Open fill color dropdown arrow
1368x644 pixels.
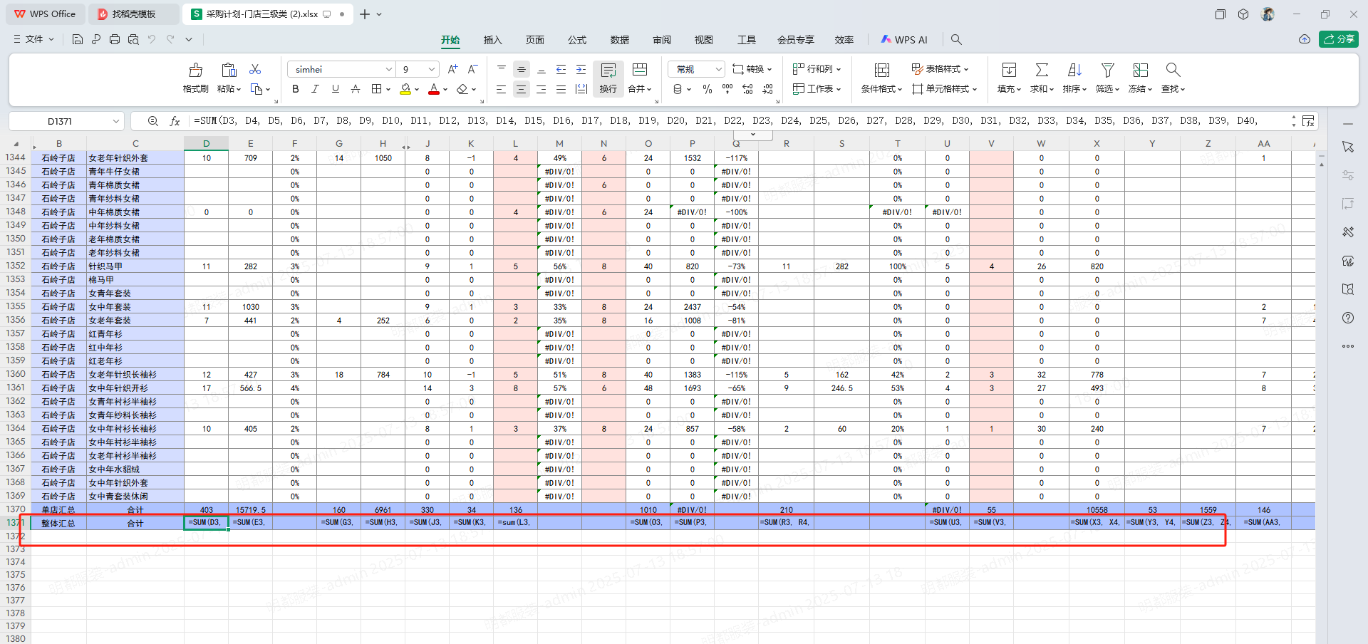coord(417,90)
